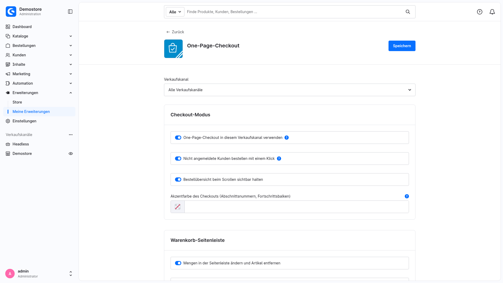Toggle One-Page-Checkout in diesem Verkaufskanal verwenden

[178, 138]
